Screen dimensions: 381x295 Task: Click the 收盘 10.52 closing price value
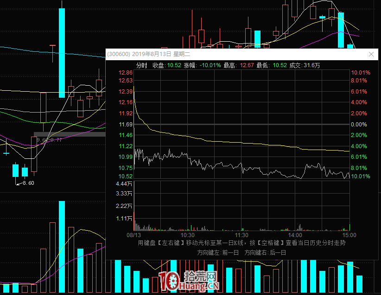point(174,65)
